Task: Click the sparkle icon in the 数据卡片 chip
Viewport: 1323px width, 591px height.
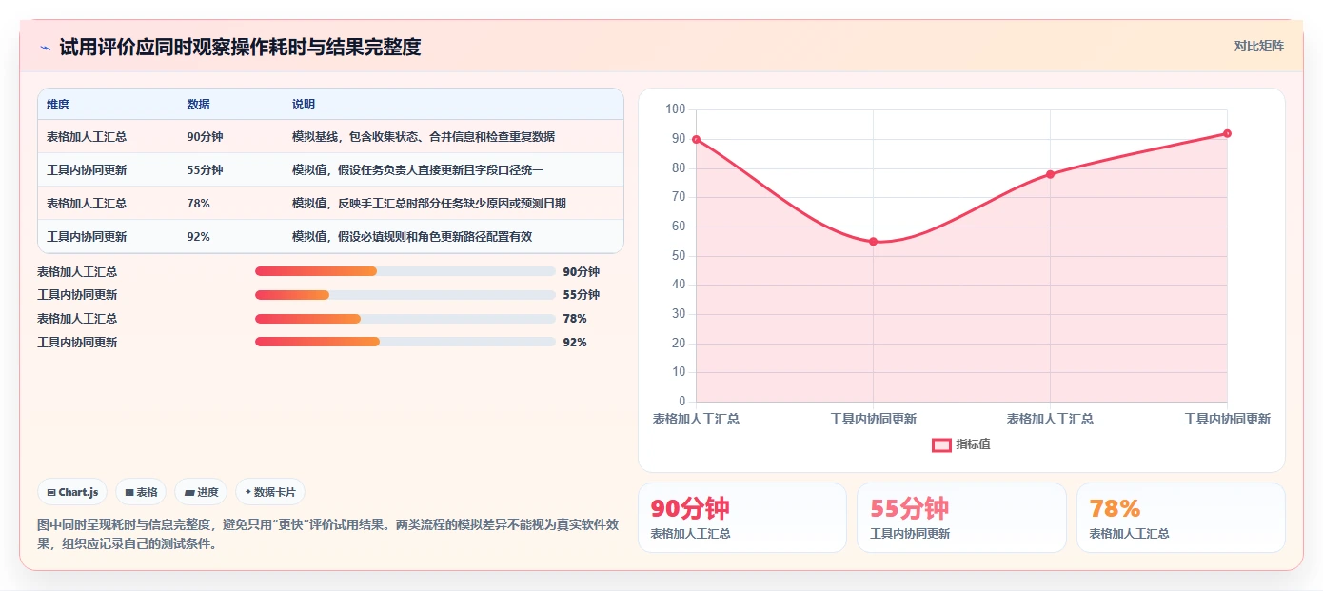Action: [248, 492]
